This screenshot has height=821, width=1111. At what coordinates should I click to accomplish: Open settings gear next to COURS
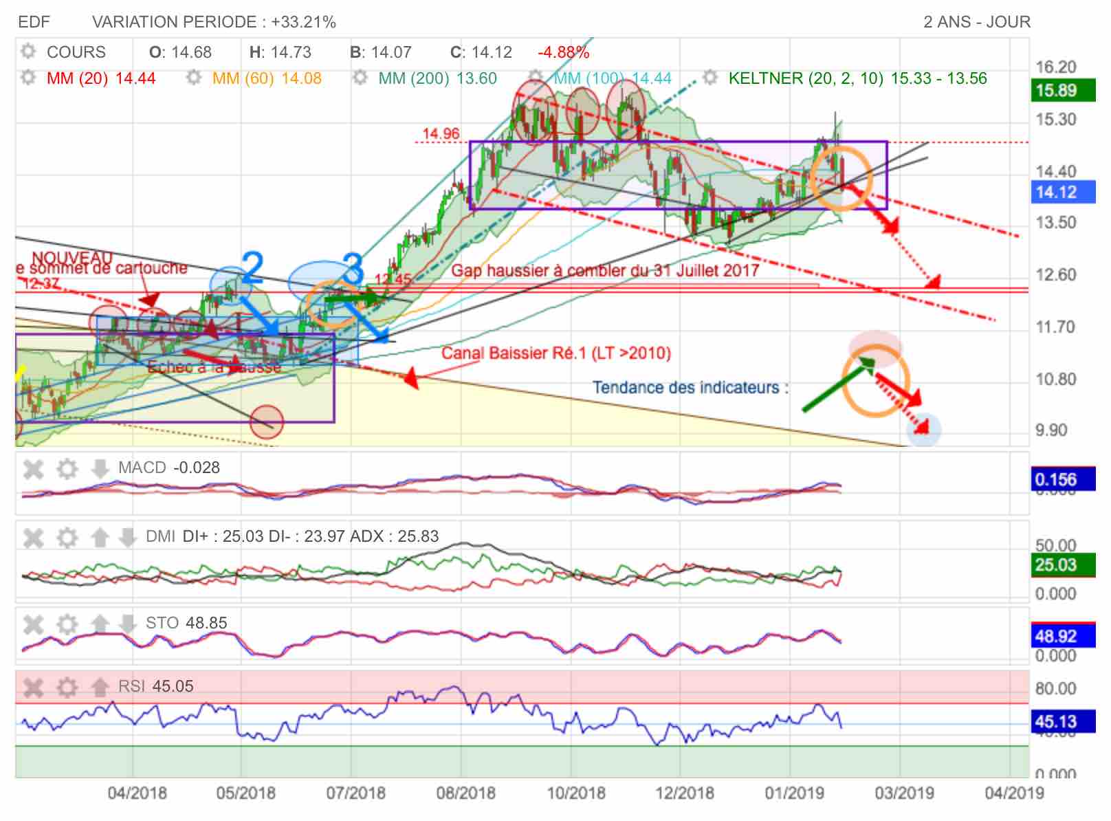pos(28,52)
